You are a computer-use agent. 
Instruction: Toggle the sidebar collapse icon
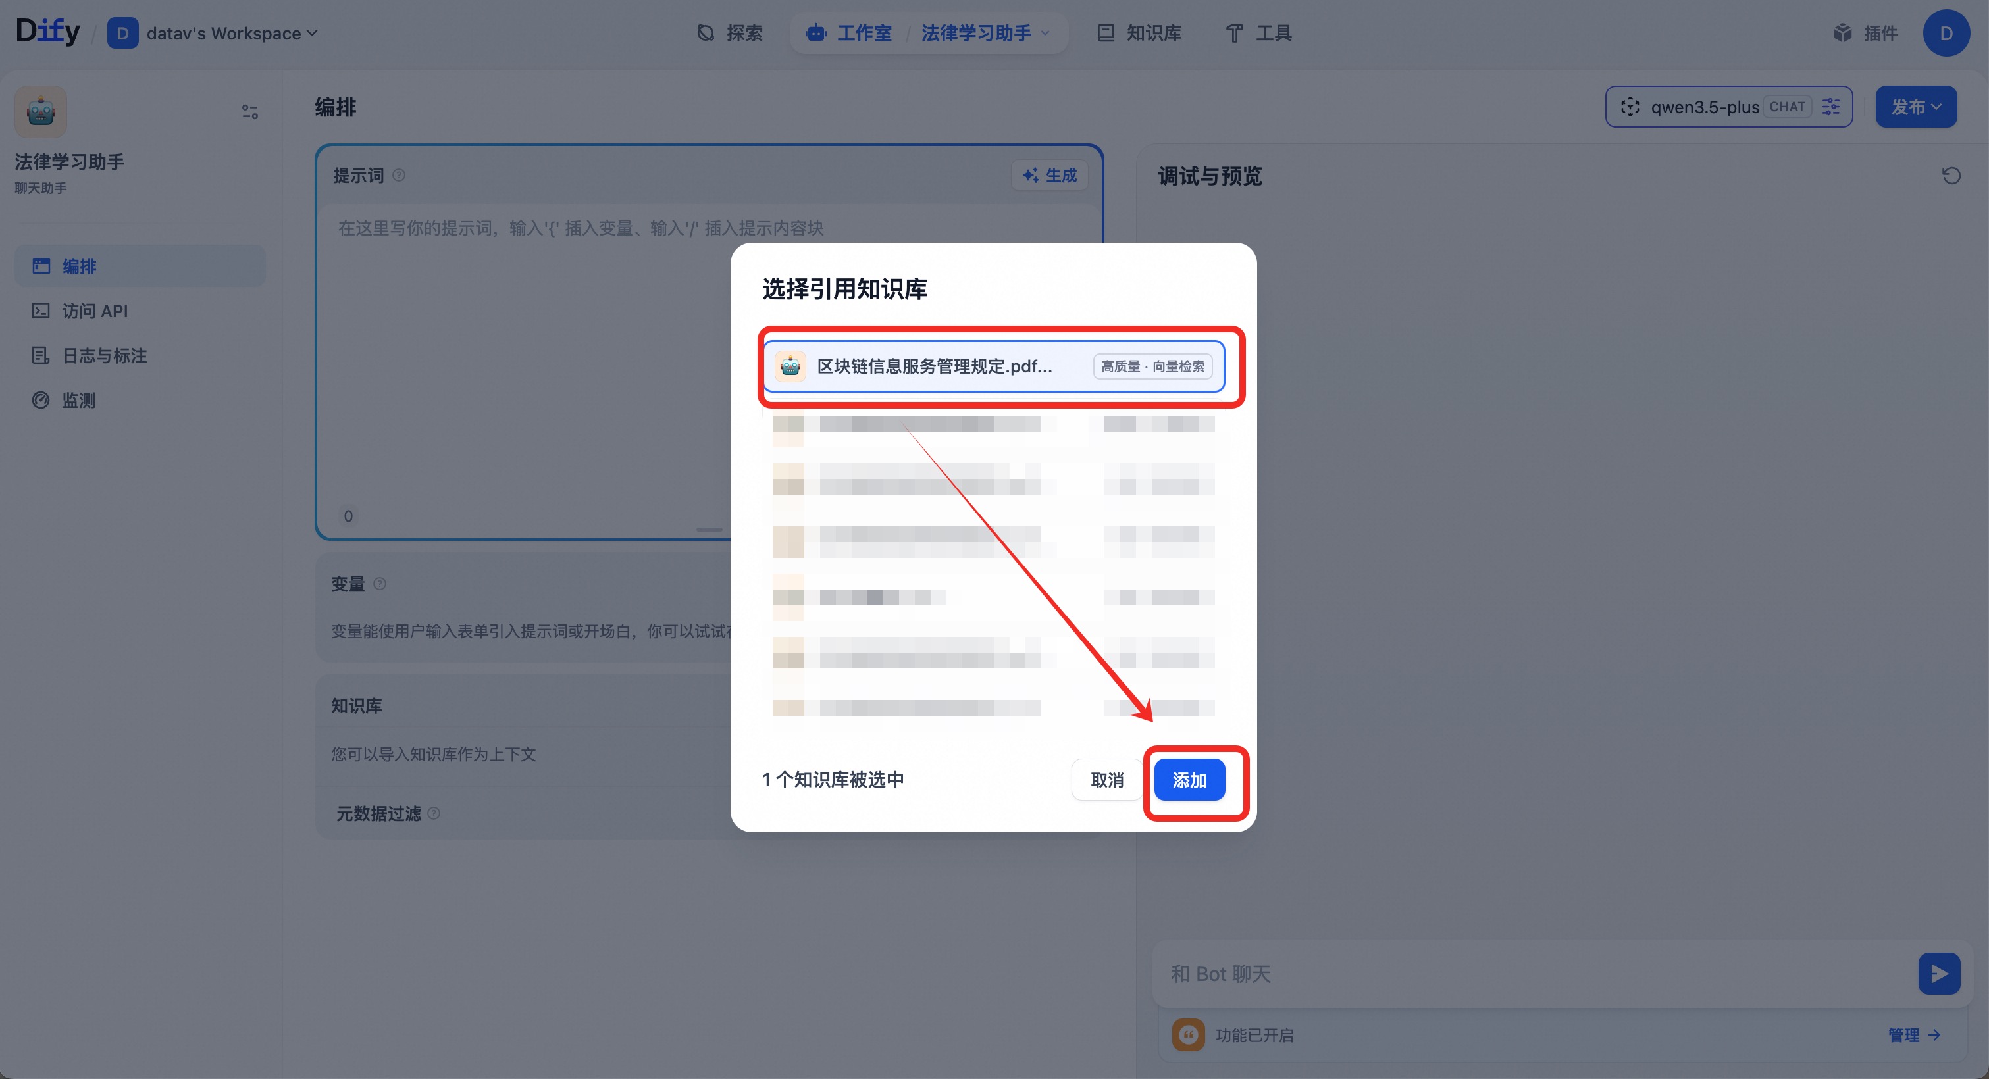click(249, 112)
